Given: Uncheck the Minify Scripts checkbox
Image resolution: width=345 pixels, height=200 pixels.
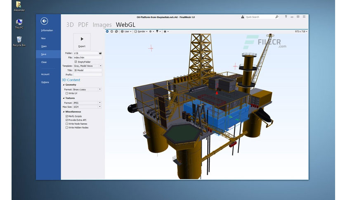Looking at the screenshot, I should 67,116.
